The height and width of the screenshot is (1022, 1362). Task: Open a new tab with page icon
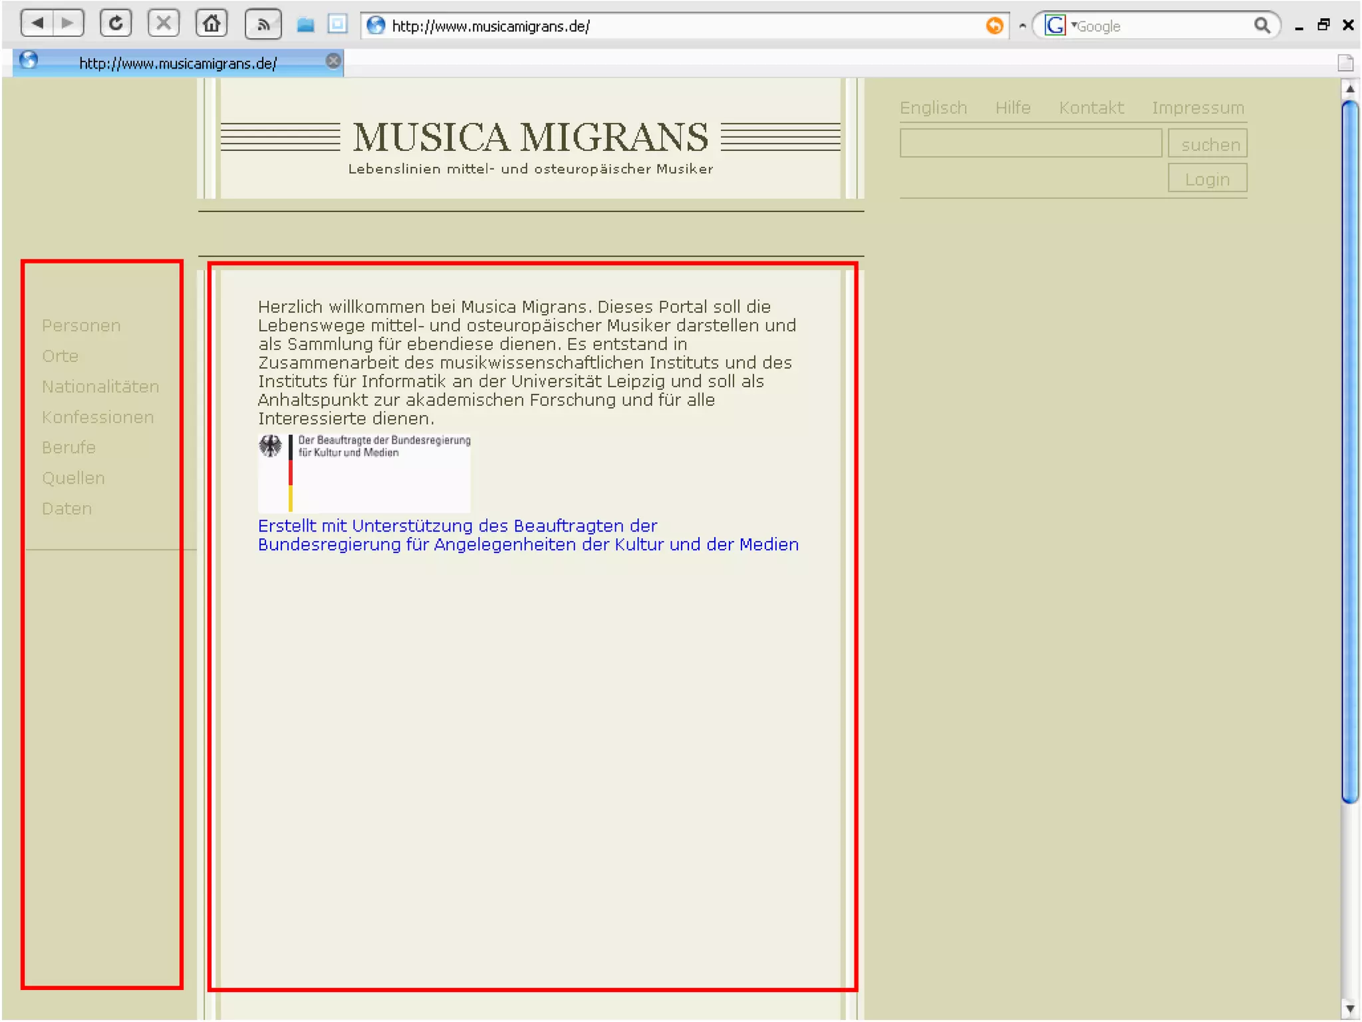[1345, 63]
